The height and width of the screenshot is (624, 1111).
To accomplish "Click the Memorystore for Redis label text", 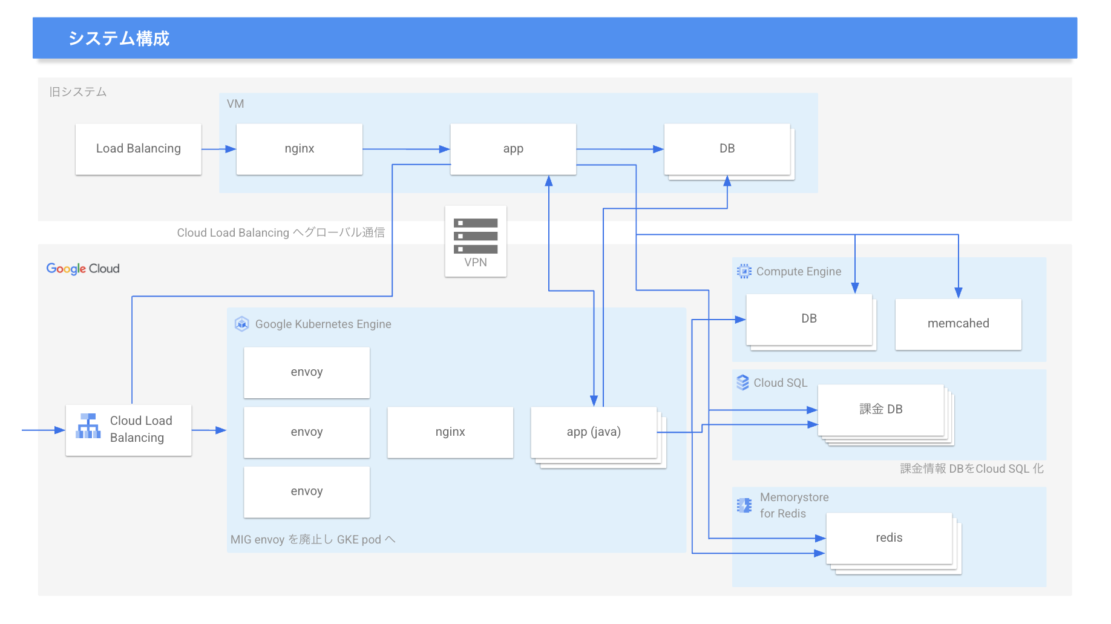I will (795, 505).
